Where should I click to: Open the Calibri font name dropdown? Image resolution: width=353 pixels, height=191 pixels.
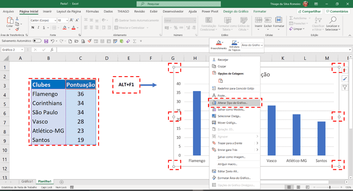(55, 20)
